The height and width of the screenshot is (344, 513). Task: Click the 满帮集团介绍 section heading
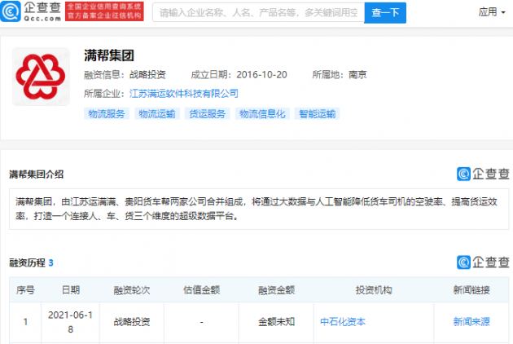point(37,174)
